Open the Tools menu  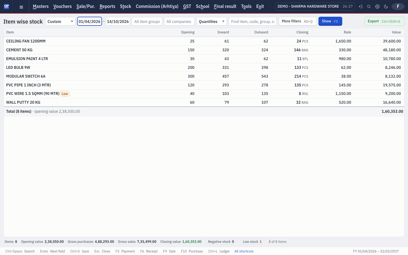[246, 7]
